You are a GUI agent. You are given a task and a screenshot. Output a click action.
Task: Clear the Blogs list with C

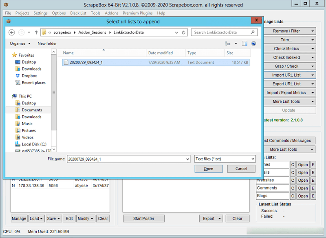pyautogui.click(x=293, y=196)
